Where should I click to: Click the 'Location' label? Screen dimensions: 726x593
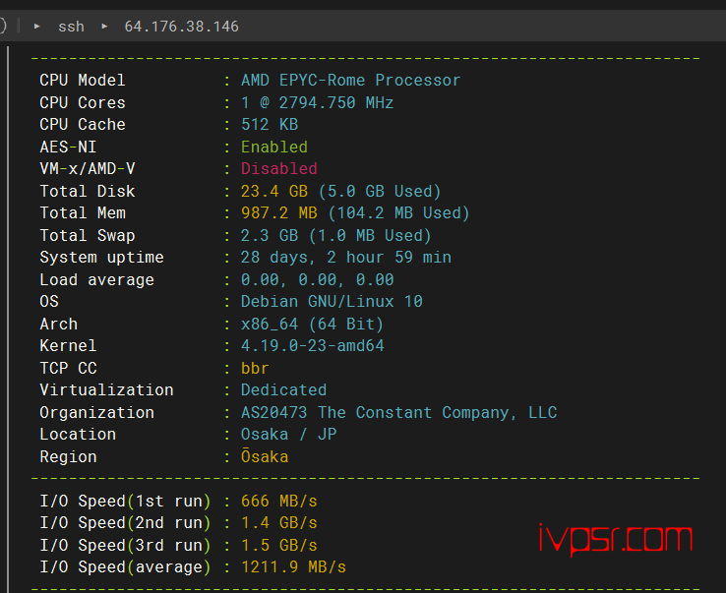(x=78, y=435)
